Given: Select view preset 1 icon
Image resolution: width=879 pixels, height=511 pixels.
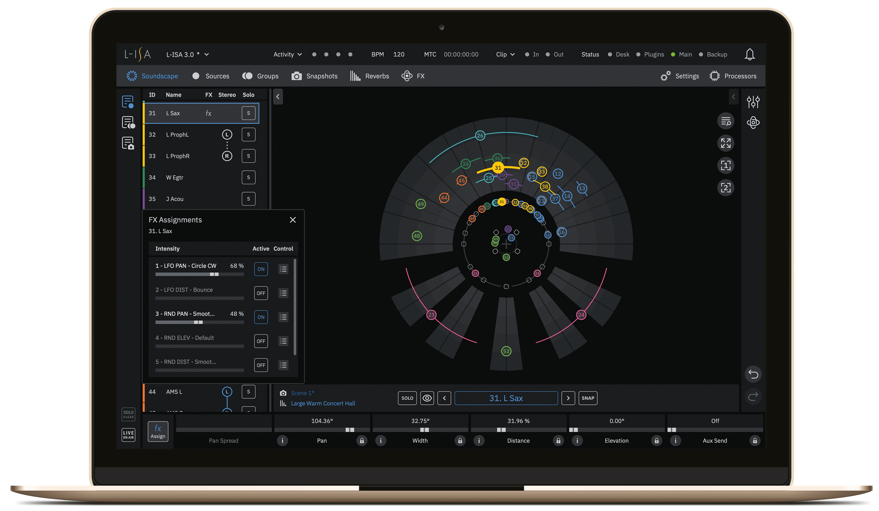Looking at the screenshot, I should [725, 165].
